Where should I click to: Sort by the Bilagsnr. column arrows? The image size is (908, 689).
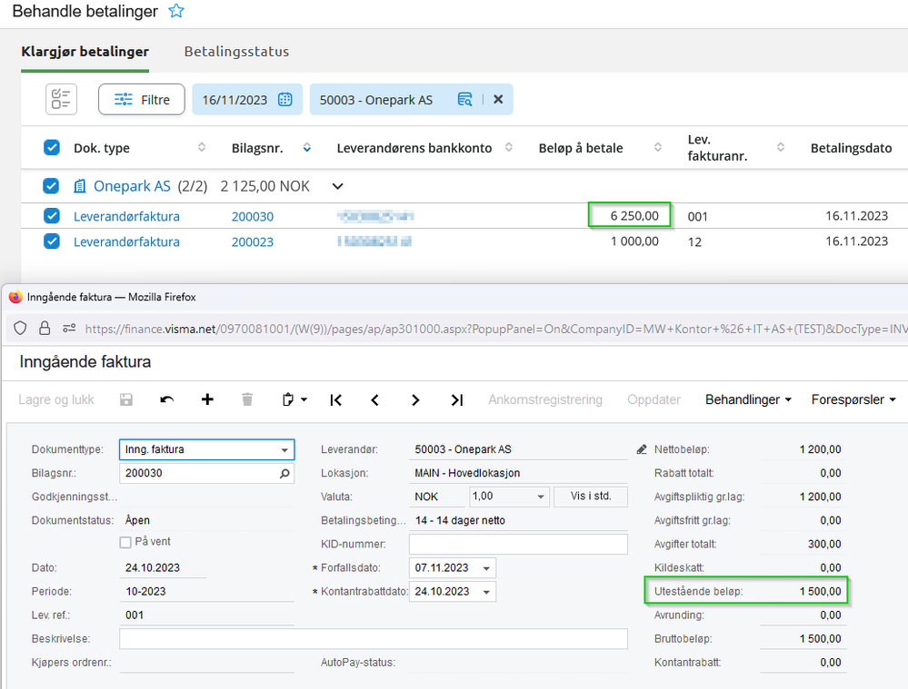coord(307,148)
